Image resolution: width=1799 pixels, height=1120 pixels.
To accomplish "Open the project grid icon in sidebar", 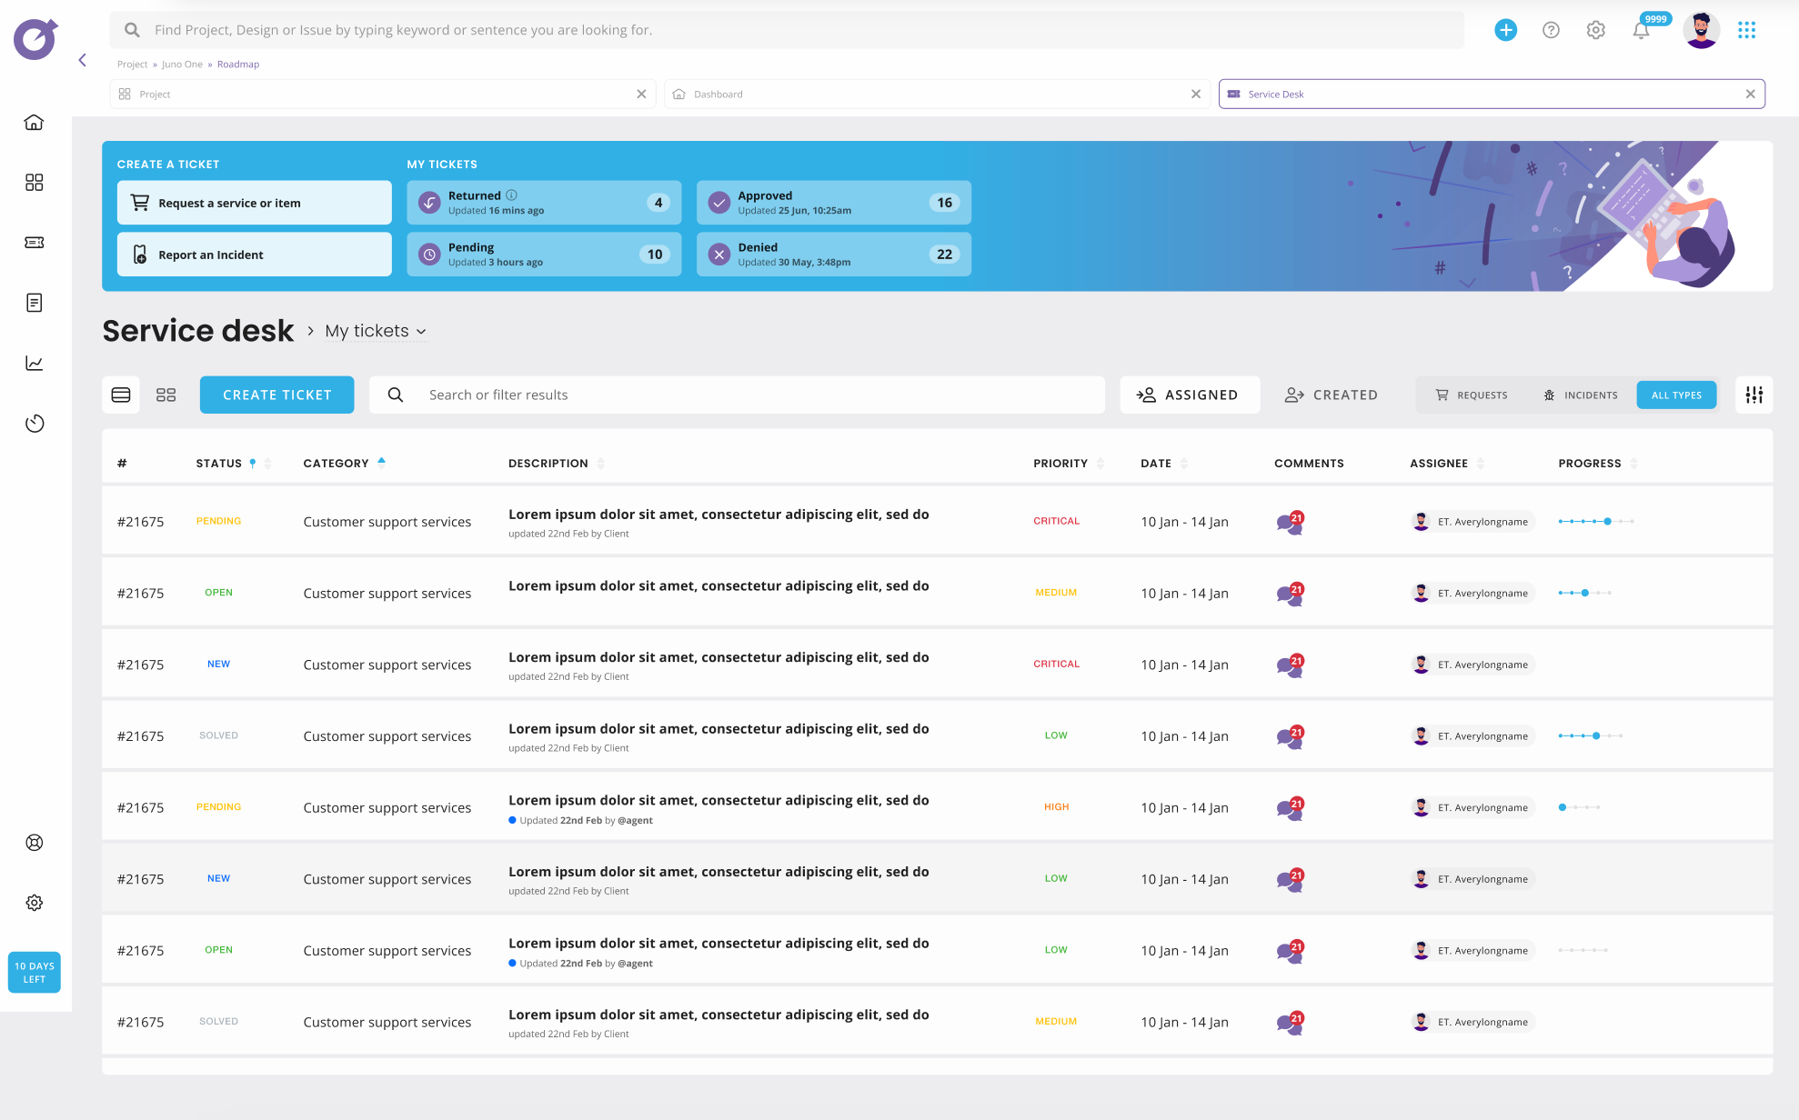I will point(34,182).
